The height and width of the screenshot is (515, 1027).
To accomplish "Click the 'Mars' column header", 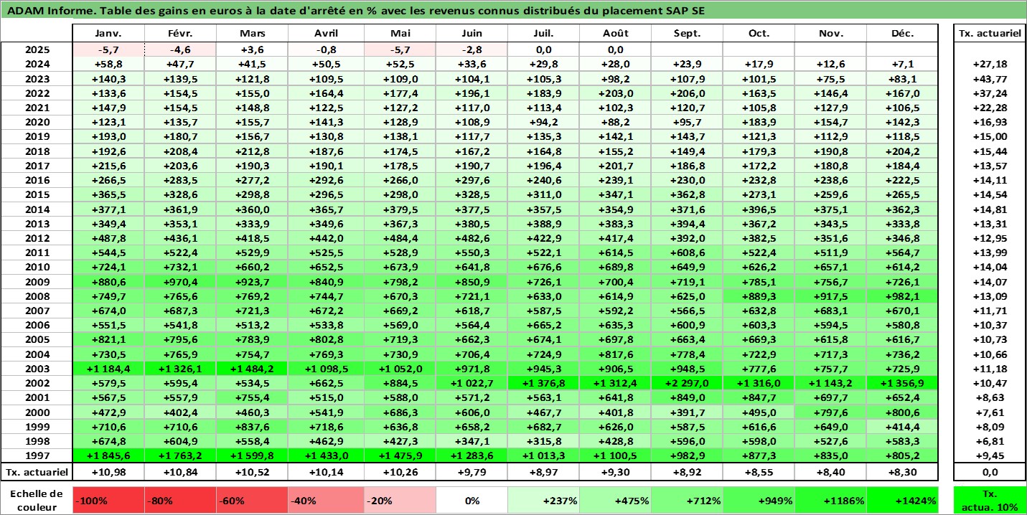I will click(252, 33).
